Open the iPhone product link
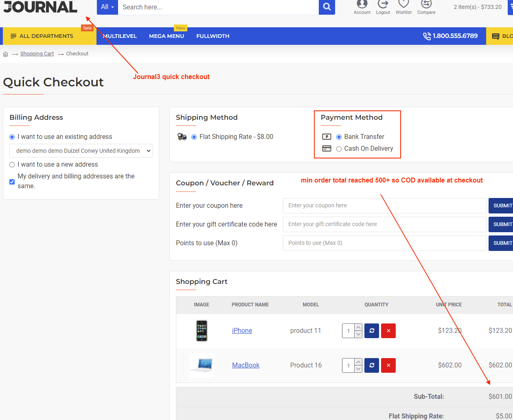Screen dimensions: 513x420 [x=242, y=331]
